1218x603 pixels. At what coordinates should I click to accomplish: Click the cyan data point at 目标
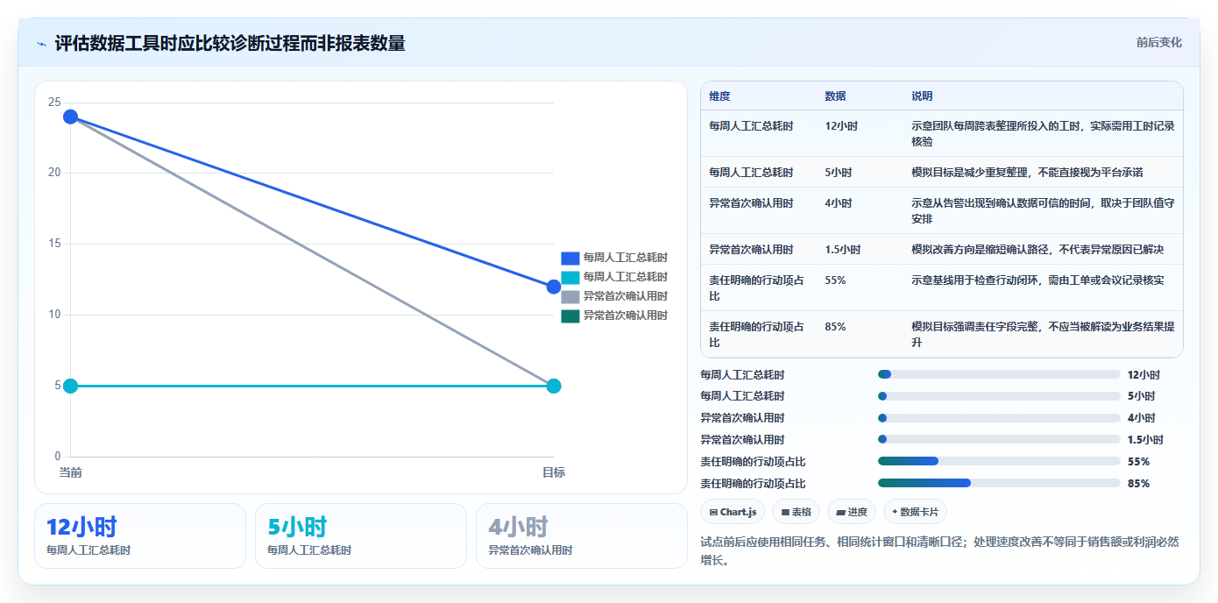tap(554, 386)
